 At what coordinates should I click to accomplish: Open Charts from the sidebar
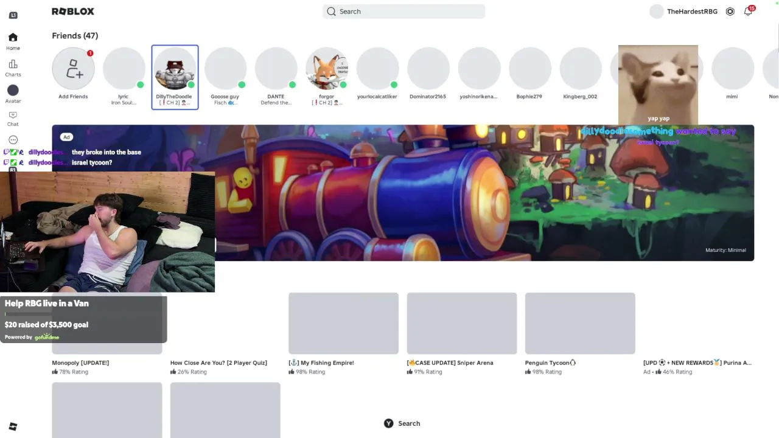point(13,68)
